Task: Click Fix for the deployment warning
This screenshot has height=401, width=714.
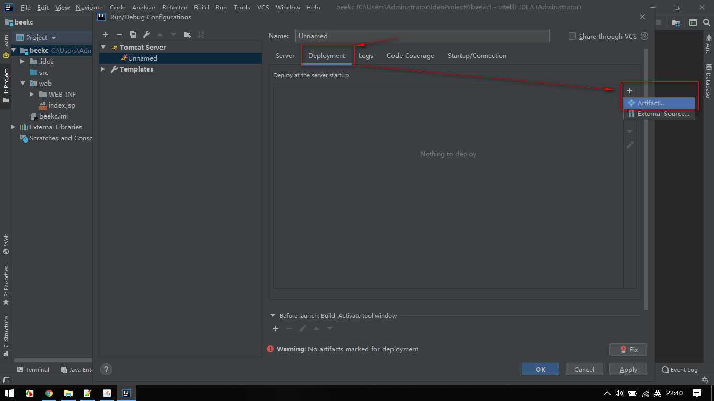Action: pyautogui.click(x=628, y=349)
